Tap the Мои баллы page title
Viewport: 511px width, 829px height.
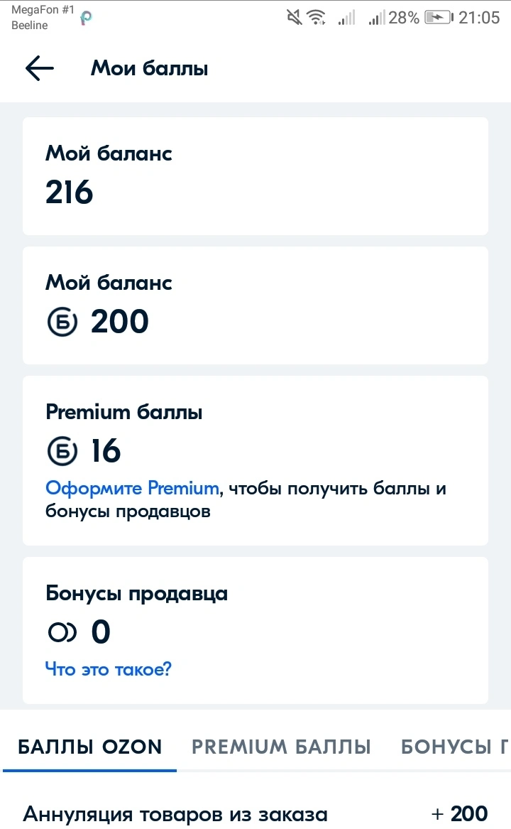[x=150, y=69]
